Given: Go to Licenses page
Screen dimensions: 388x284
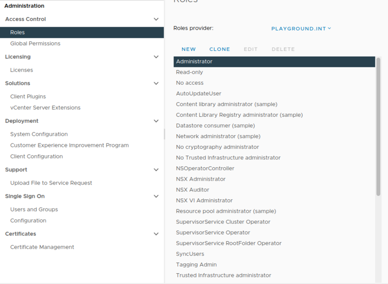Looking at the screenshot, I should coord(22,70).
